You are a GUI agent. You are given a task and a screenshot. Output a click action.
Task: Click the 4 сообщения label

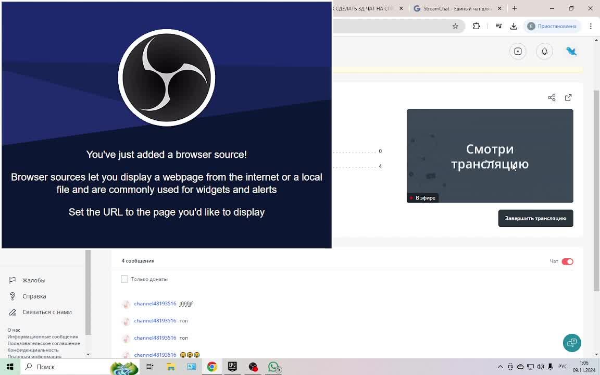point(137,261)
